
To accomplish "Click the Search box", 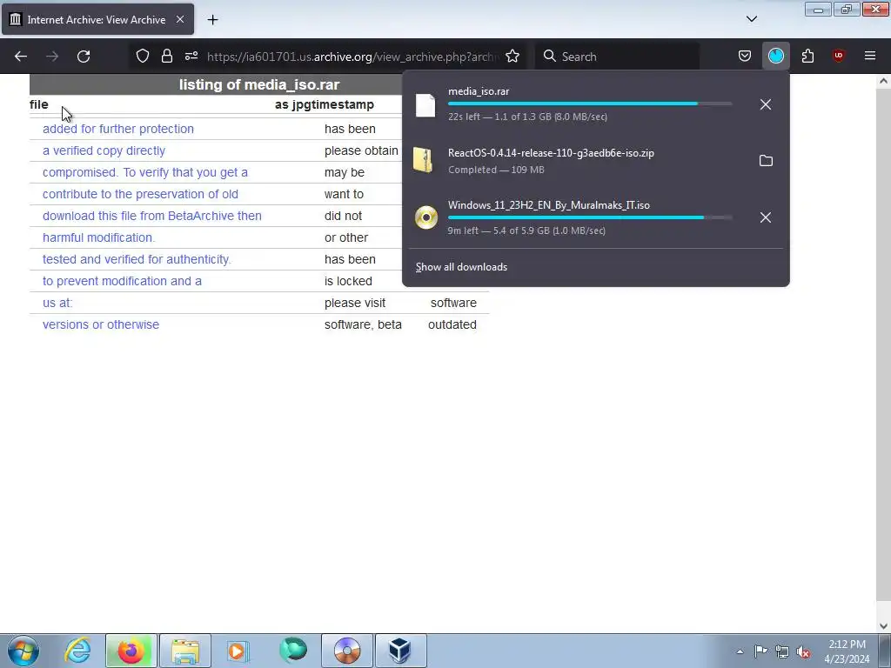I will click(x=618, y=57).
